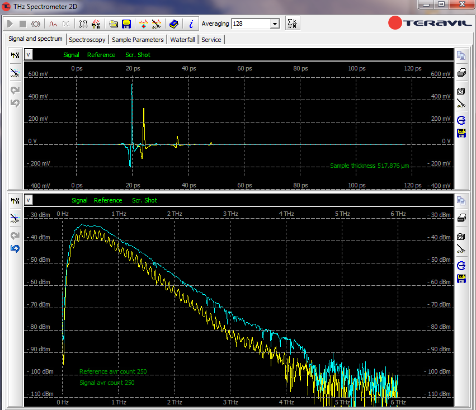
Task: Click the eraser icon beside upper graph
Action: click(x=461, y=73)
